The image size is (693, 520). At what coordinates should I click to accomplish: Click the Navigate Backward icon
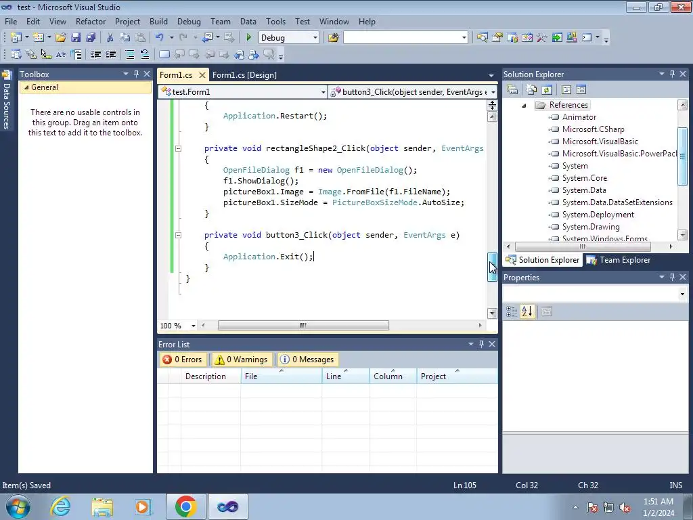[x=207, y=38]
